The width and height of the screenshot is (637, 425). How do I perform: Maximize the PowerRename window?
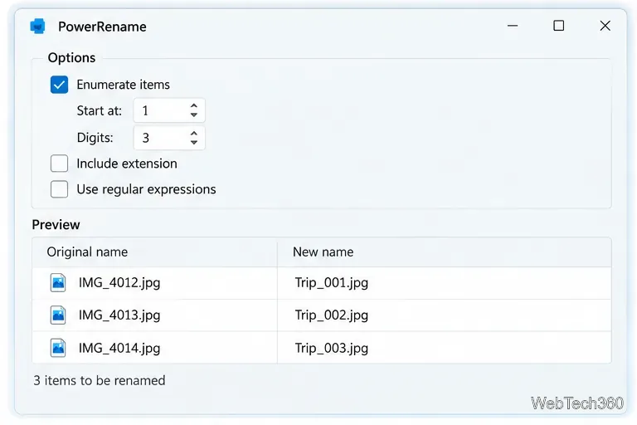point(558,26)
